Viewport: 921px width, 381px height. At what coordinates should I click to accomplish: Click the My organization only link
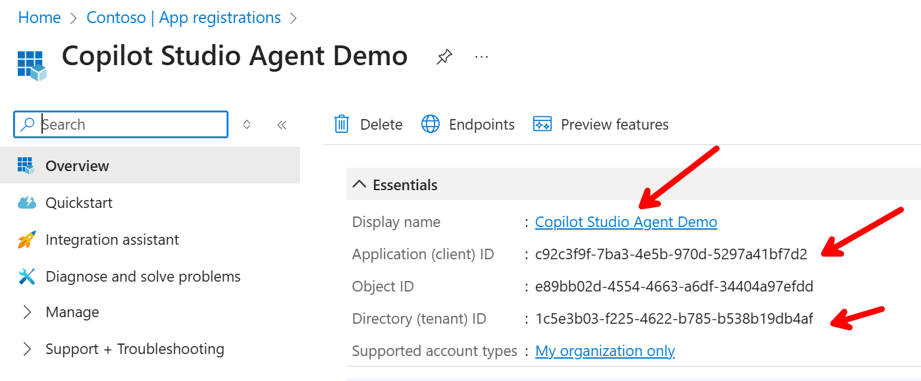pyautogui.click(x=605, y=351)
